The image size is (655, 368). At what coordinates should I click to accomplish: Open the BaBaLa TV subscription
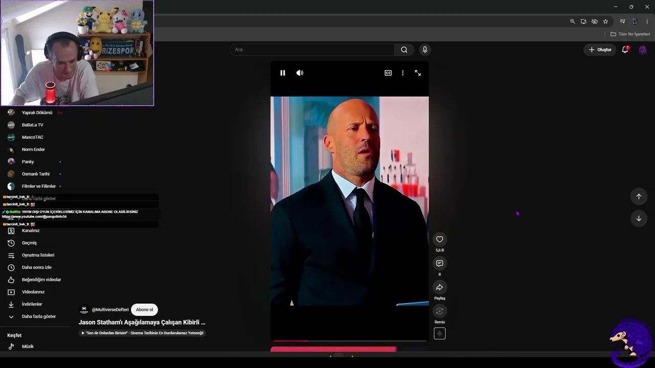32,125
